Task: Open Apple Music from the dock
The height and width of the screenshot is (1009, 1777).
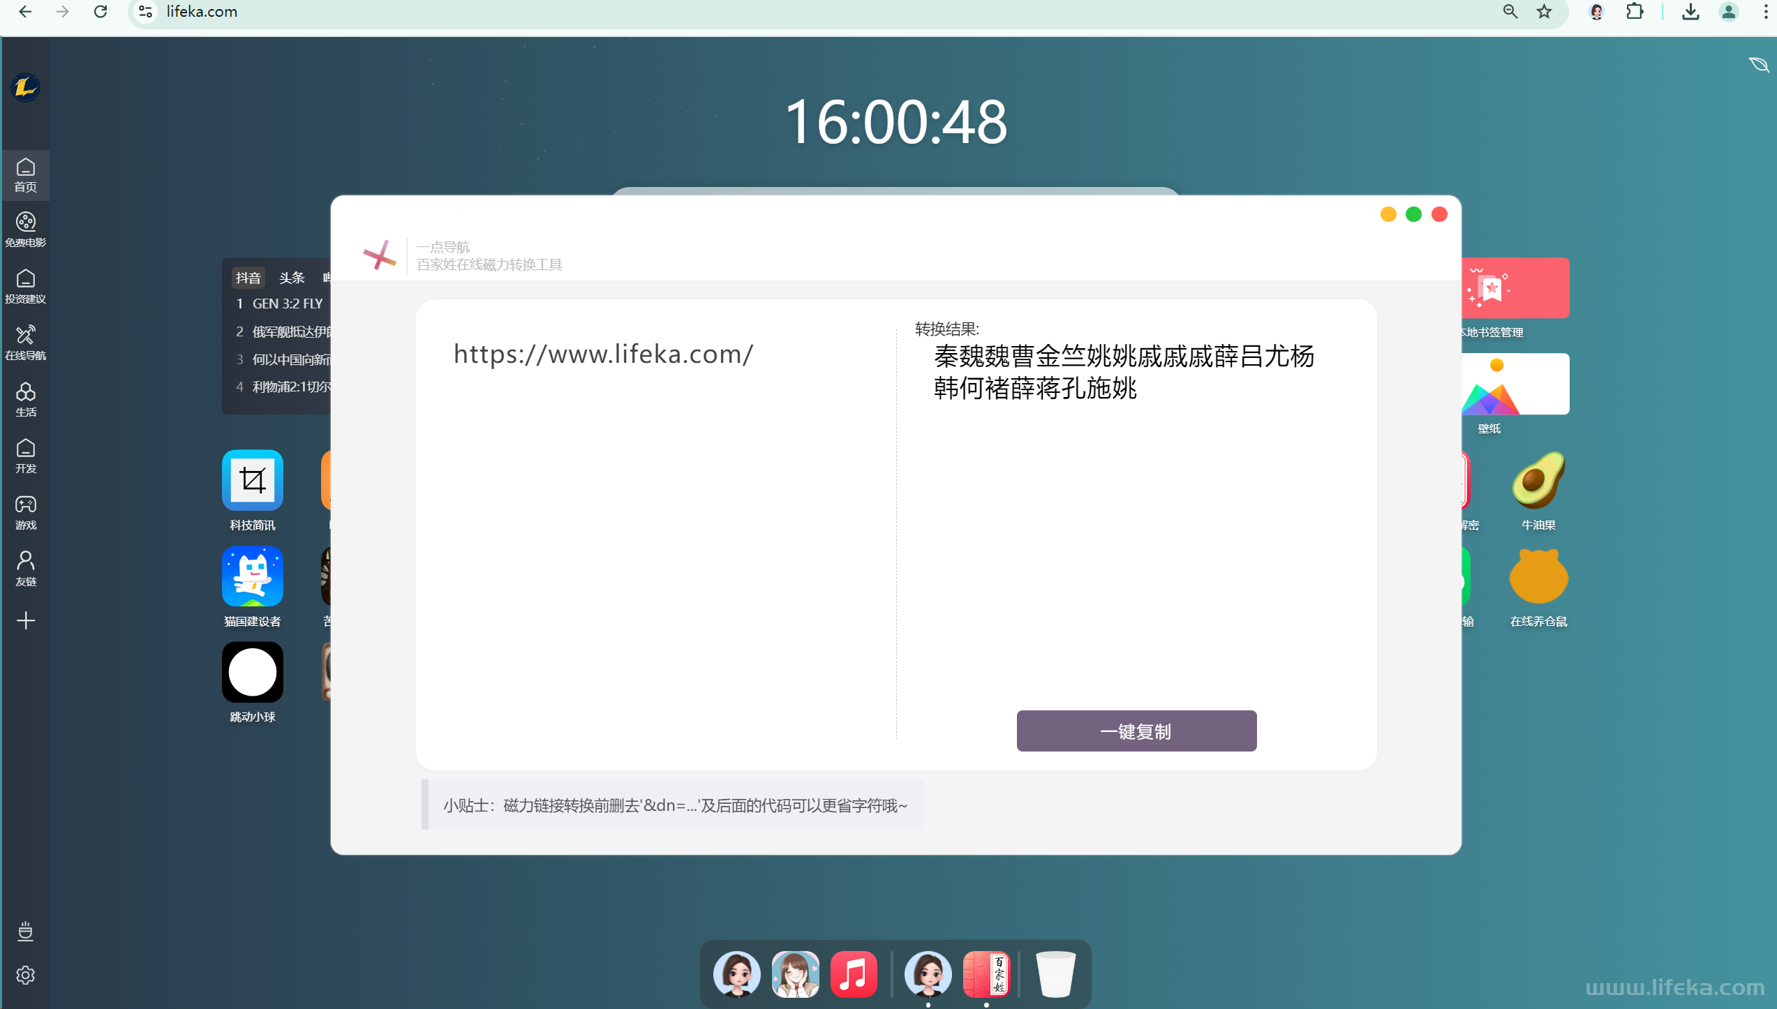Action: click(x=854, y=973)
